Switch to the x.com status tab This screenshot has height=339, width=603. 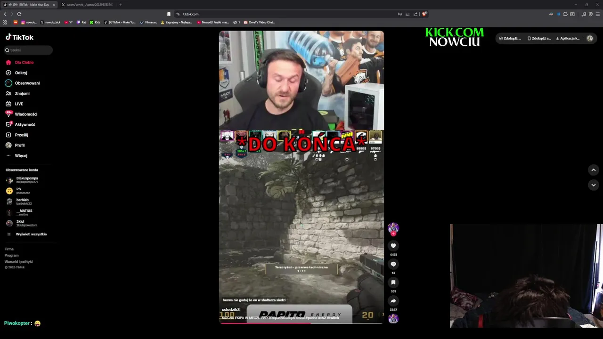(88, 5)
